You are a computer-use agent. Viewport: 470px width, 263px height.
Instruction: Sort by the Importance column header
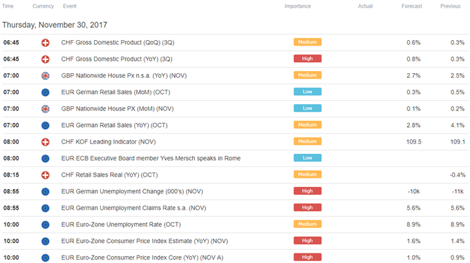(298, 6)
